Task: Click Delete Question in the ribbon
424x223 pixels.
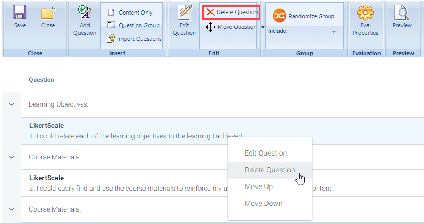Action: (x=231, y=12)
